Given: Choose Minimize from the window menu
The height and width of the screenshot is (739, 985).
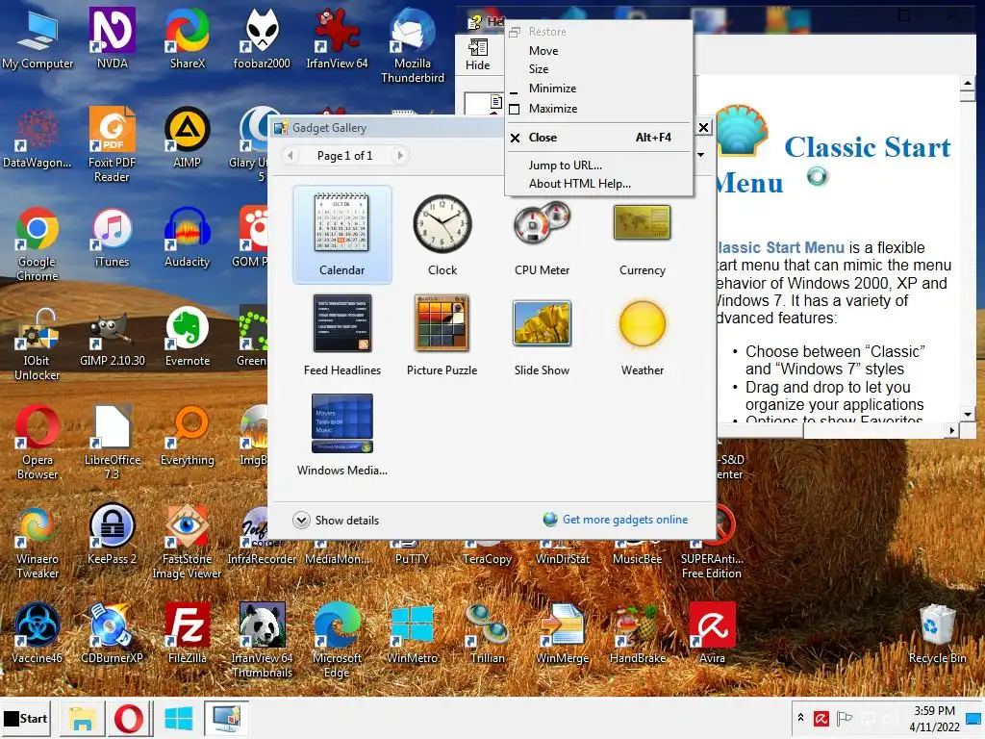Looking at the screenshot, I should pyautogui.click(x=598, y=89).
